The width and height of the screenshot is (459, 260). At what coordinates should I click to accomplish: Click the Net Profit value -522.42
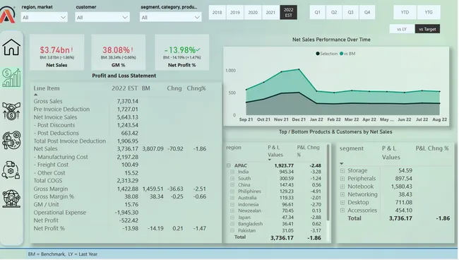click(129, 220)
